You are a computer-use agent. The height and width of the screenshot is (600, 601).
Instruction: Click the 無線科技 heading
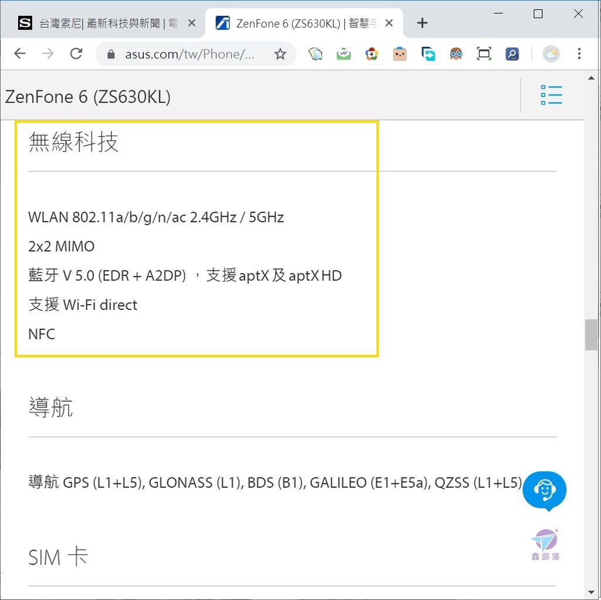[x=73, y=141]
